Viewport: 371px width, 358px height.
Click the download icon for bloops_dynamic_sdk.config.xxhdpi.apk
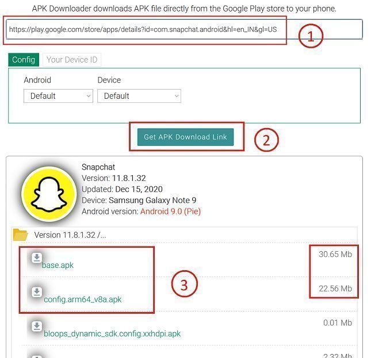point(36,326)
